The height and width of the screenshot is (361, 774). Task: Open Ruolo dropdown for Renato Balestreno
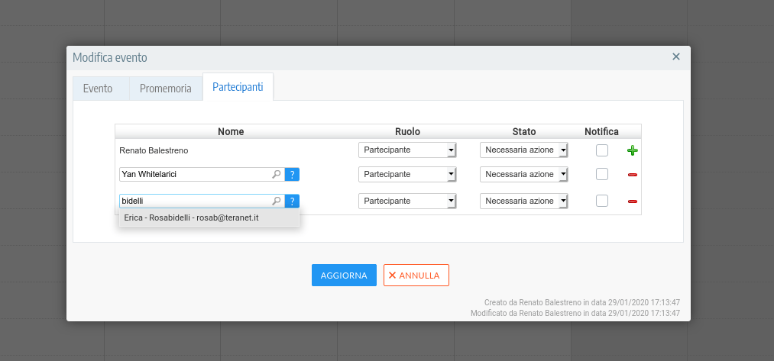407,150
